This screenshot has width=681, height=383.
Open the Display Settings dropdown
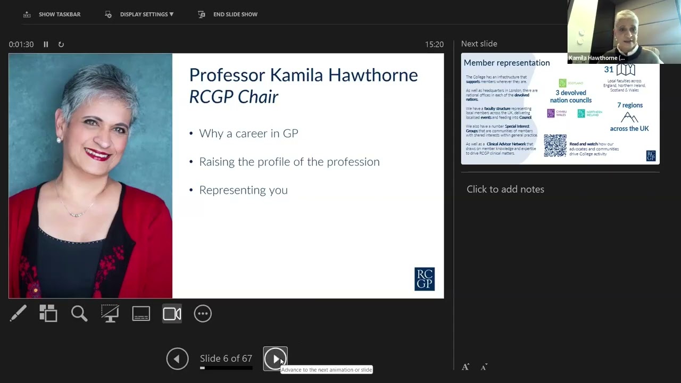point(147,14)
